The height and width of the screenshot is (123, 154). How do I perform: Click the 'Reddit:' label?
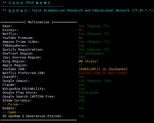9,108
